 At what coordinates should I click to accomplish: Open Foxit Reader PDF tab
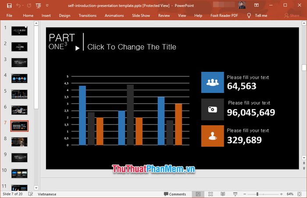pyautogui.click(x=224, y=15)
